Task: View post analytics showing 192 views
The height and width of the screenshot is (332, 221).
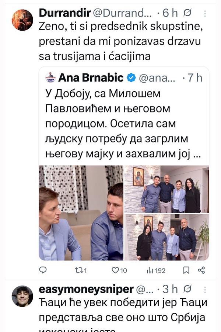Action: 156,270
